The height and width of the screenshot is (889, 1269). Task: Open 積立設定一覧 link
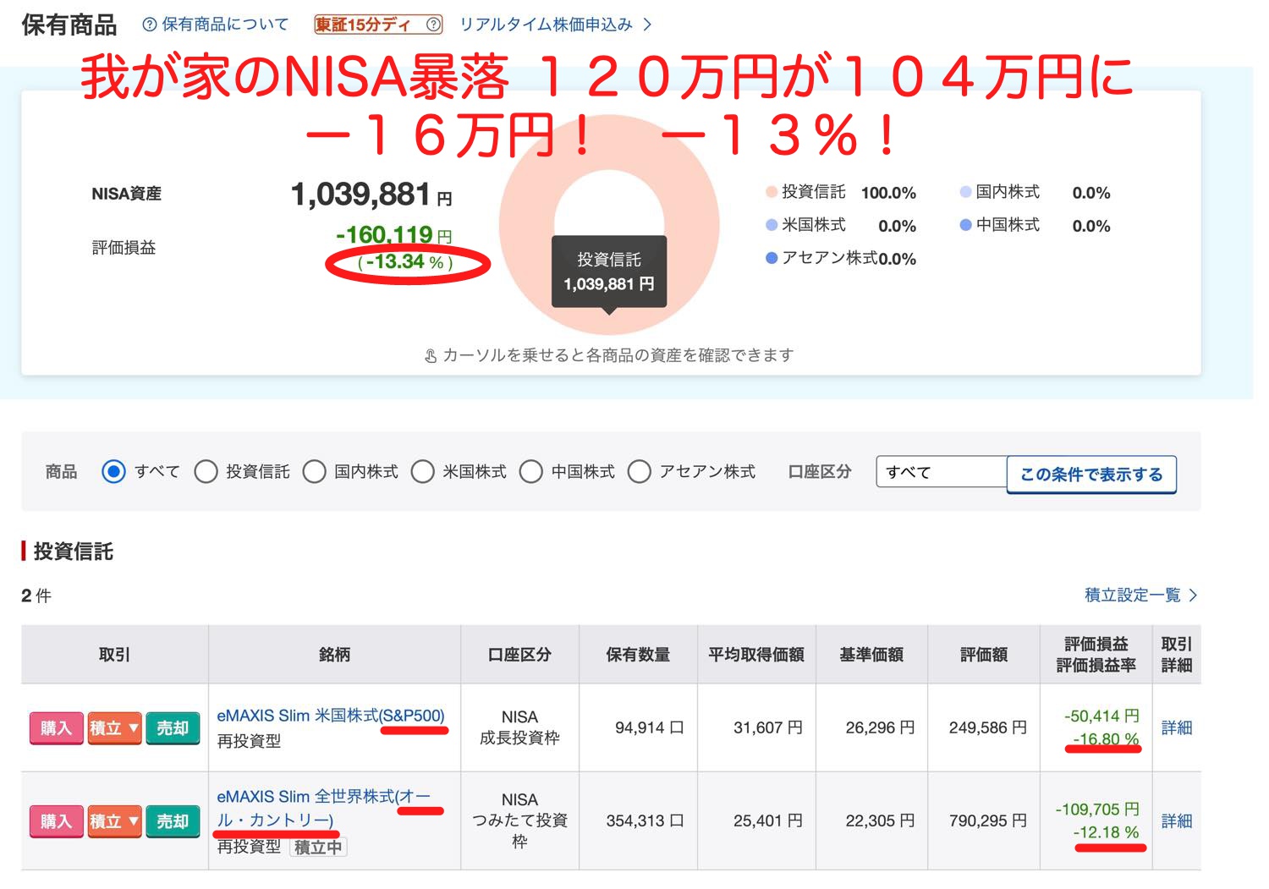pos(1140,595)
